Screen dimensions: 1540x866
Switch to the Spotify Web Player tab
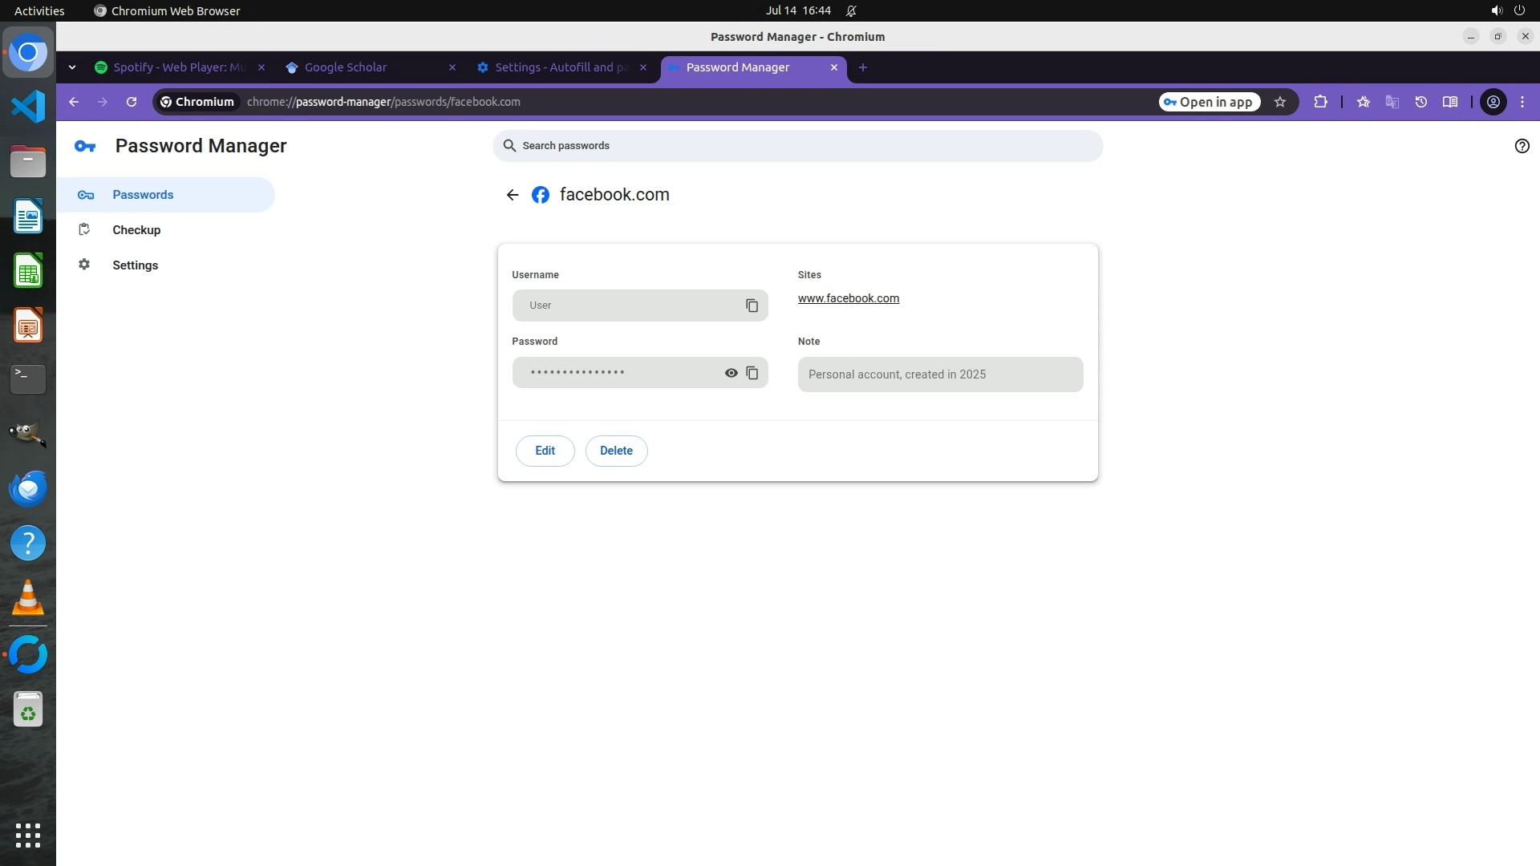[179, 67]
